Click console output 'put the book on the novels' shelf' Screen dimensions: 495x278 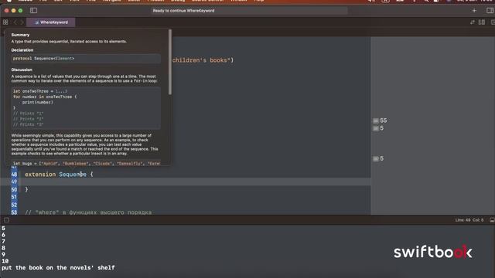[58, 268]
